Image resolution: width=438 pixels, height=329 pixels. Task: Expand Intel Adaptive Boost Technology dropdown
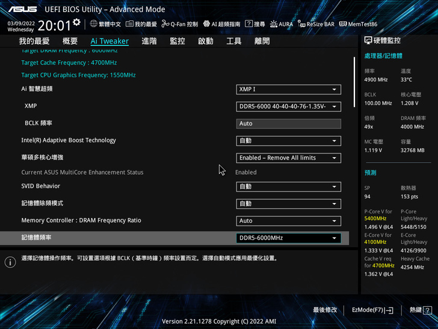[288, 141]
